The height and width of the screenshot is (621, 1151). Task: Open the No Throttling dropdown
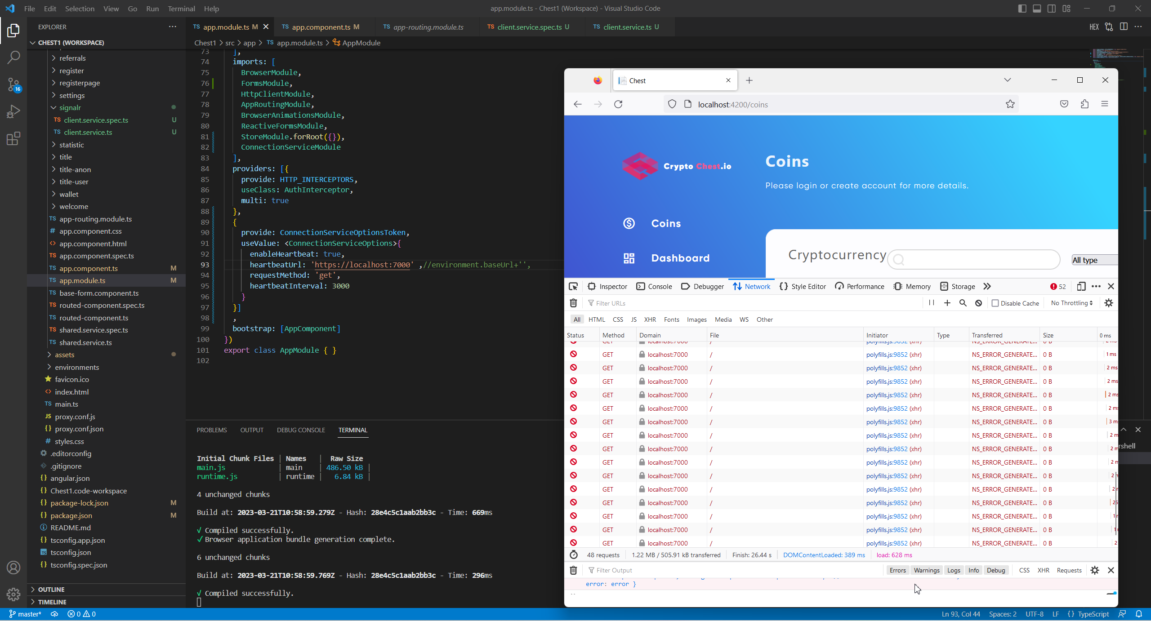(1071, 303)
